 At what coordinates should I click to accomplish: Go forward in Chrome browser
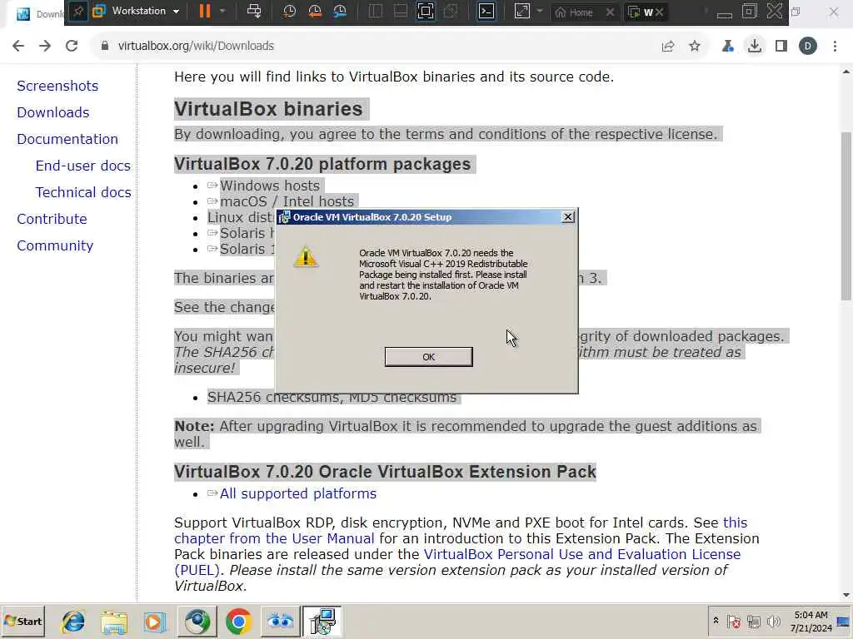click(x=45, y=46)
